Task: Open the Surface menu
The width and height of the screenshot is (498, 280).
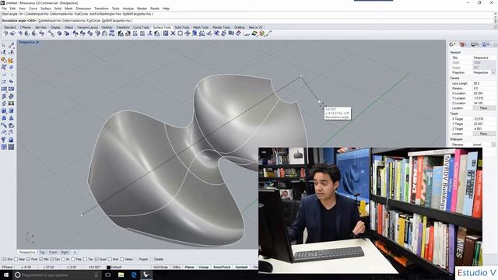Action: coord(45,9)
